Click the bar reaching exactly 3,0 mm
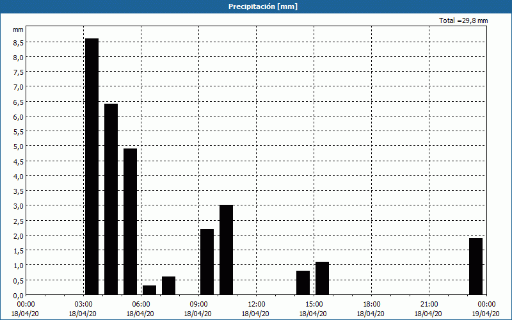The image size is (512, 320). (227, 250)
